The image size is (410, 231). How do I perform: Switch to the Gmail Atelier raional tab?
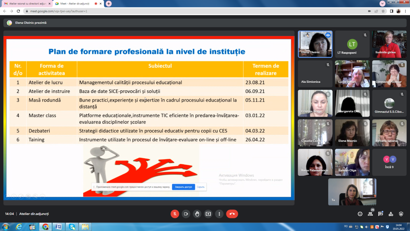[26, 3]
